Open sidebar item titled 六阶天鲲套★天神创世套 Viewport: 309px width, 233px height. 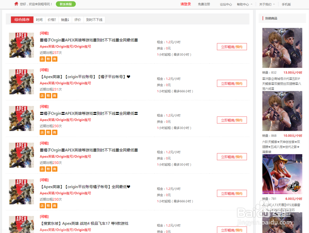(x=281, y=147)
